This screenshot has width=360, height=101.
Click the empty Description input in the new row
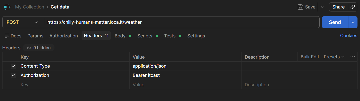point(299,85)
